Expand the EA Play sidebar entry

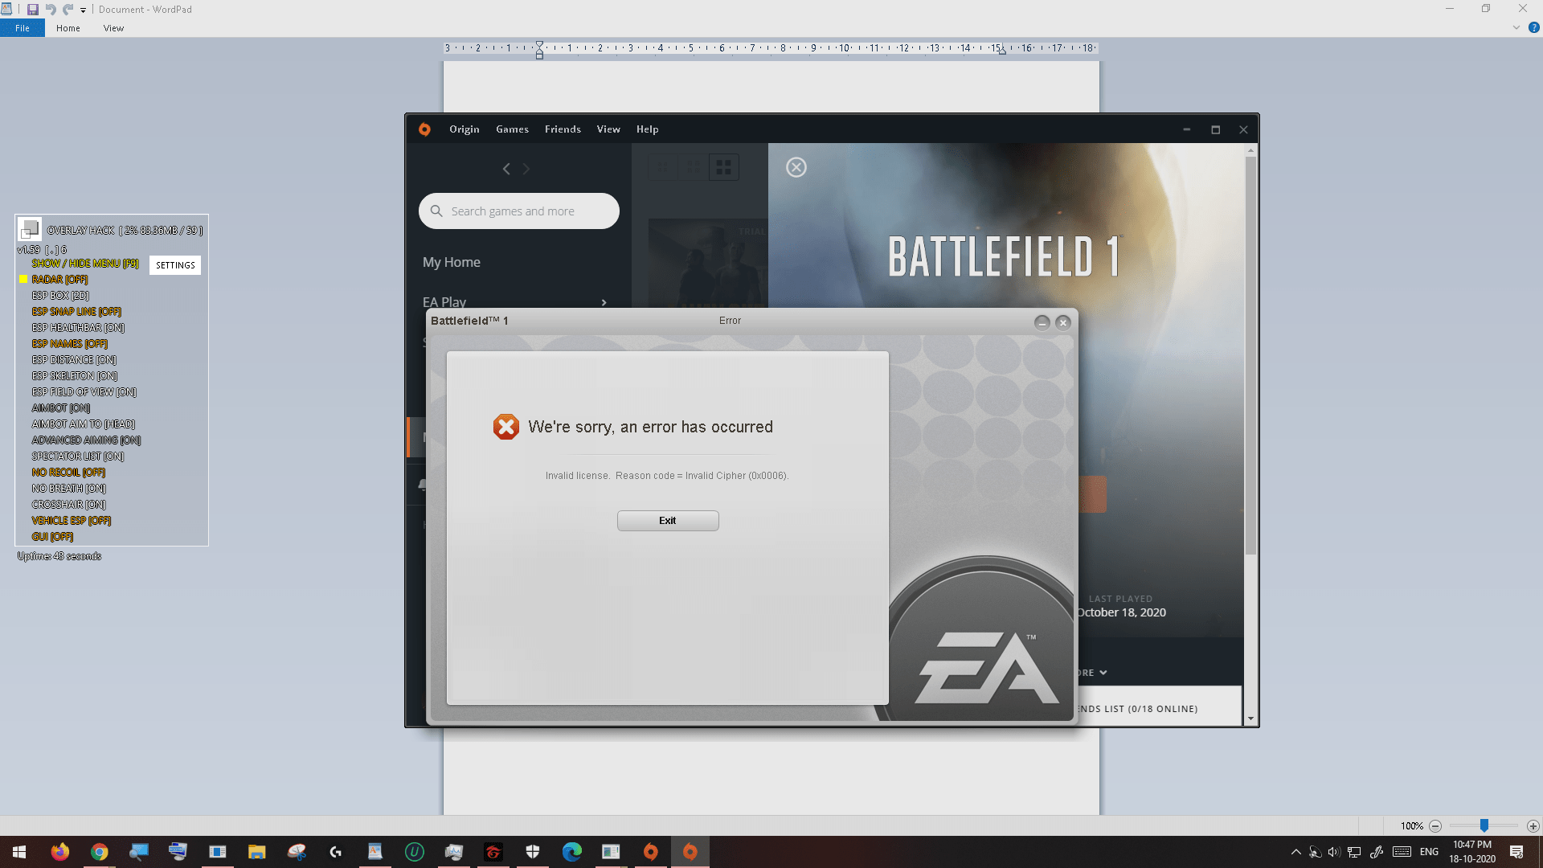click(514, 302)
